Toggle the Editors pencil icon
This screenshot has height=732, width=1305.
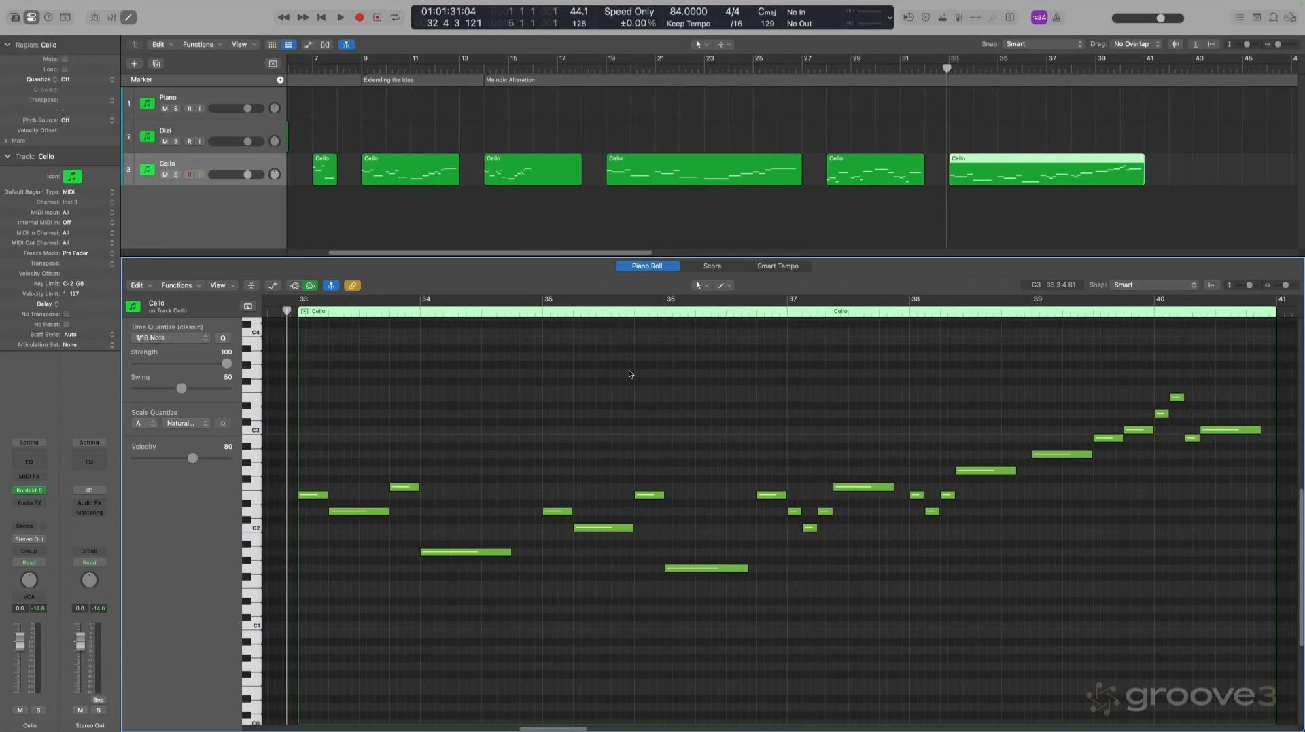click(128, 18)
